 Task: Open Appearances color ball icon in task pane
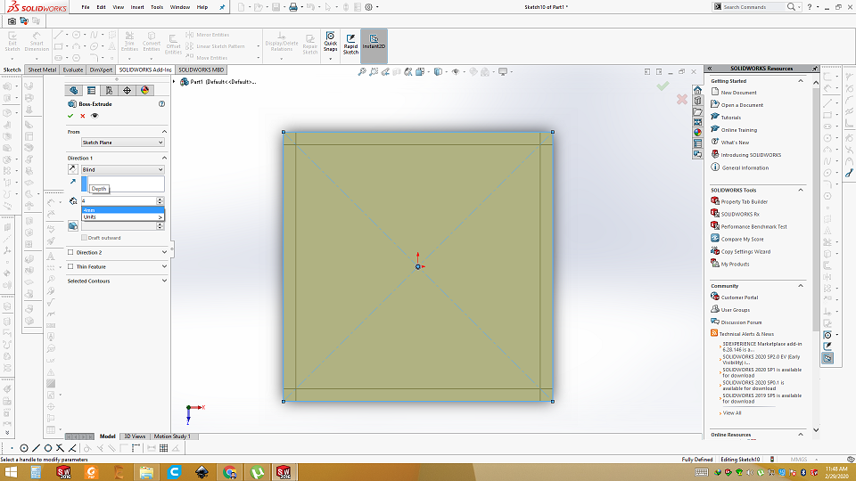(697, 133)
